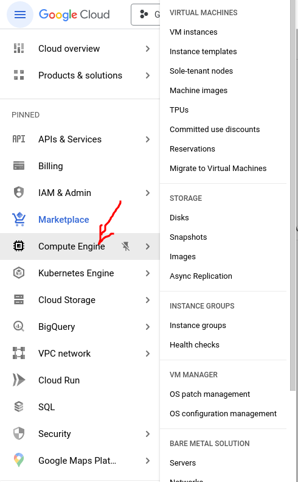Viewport: 298px width, 482px height.
Task: Click the BigQuery magnifier icon
Action: [x=19, y=326]
